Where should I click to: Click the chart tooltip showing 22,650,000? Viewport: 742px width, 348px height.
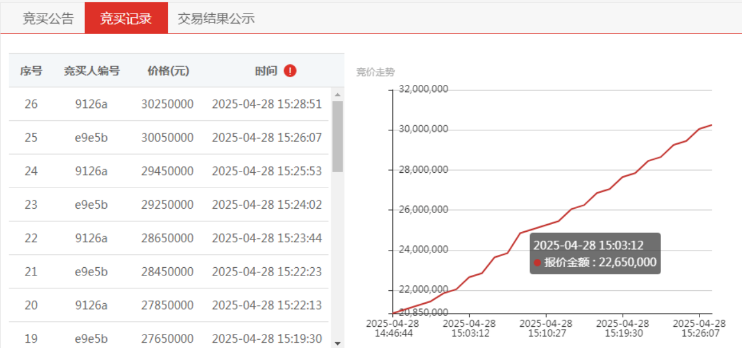595,254
